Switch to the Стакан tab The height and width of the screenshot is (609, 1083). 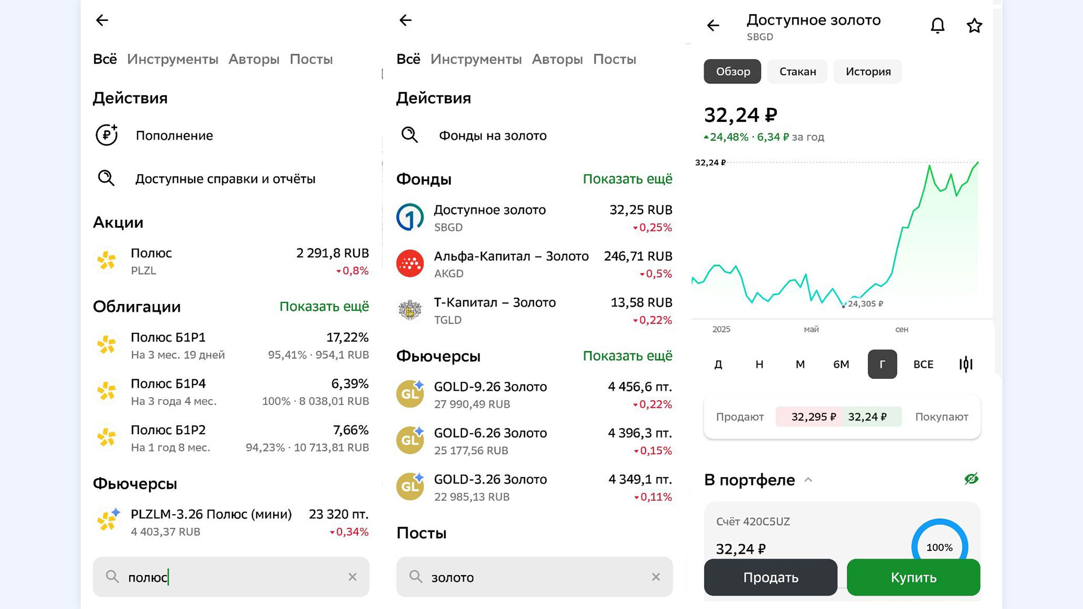[x=798, y=72]
